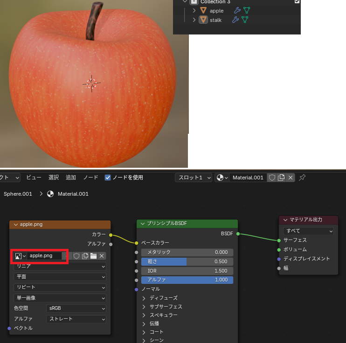Open image file with folder icon in apple.png node
This screenshot has width=346, height=343.
93,256
